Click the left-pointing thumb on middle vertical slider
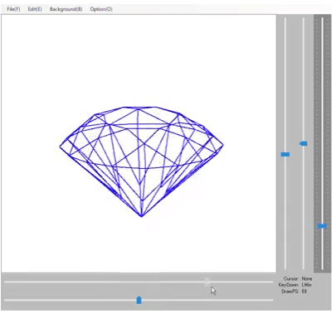The image size is (336, 313). pos(304,143)
